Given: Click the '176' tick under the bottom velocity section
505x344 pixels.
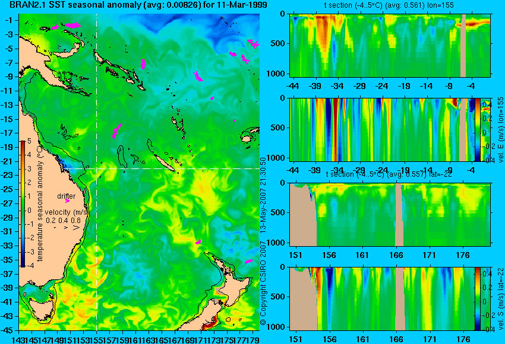Looking at the screenshot, I should pyautogui.click(x=463, y=339).
